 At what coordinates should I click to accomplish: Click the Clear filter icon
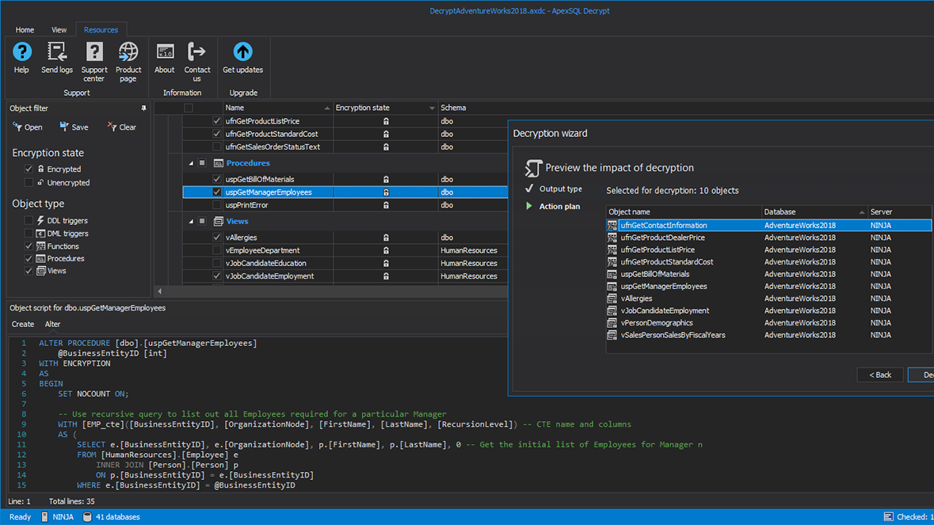[x=112, y=127]
